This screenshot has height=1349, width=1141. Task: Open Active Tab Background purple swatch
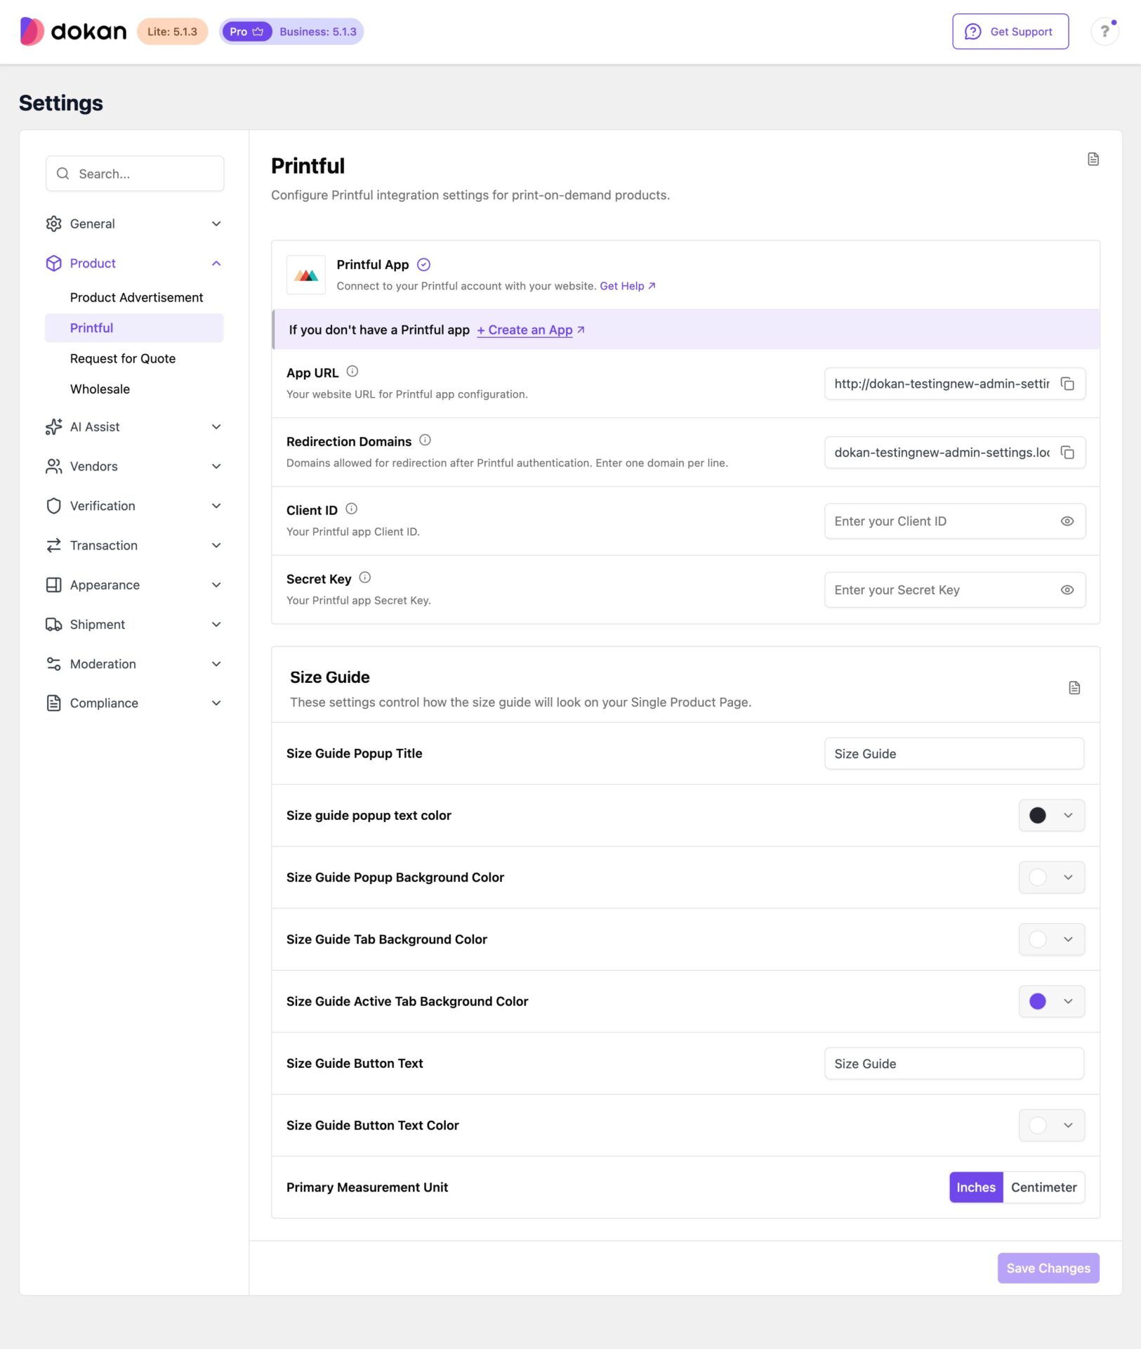coord(1038,1001)
